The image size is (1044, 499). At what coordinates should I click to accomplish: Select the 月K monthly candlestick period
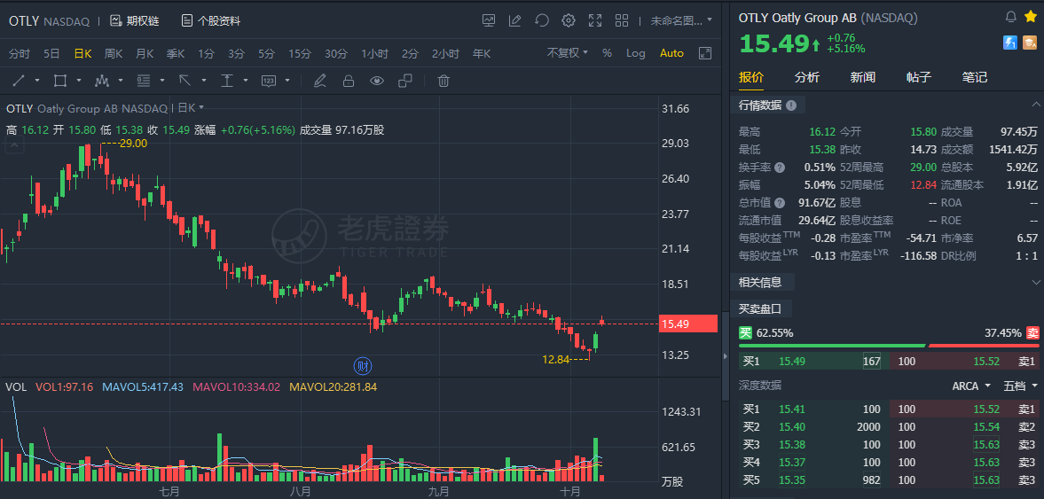(145, 53)
